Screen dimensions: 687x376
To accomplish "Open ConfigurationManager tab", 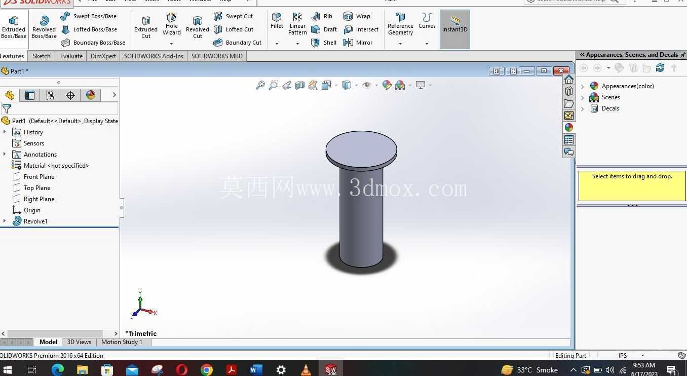I will pyautogui.click(x=50, y=95).
